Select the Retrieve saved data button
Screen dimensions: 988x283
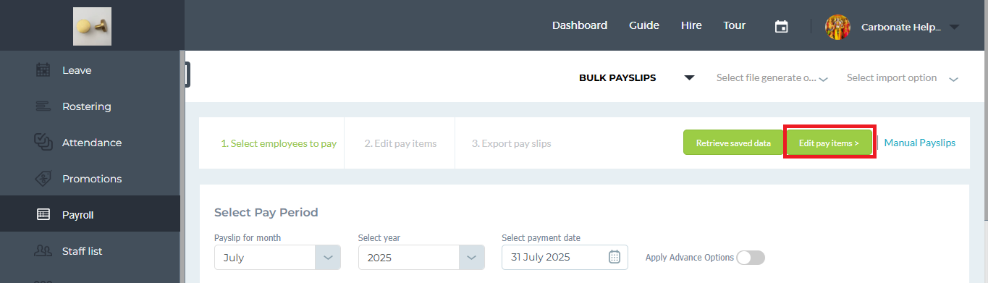tap(733, 143)
